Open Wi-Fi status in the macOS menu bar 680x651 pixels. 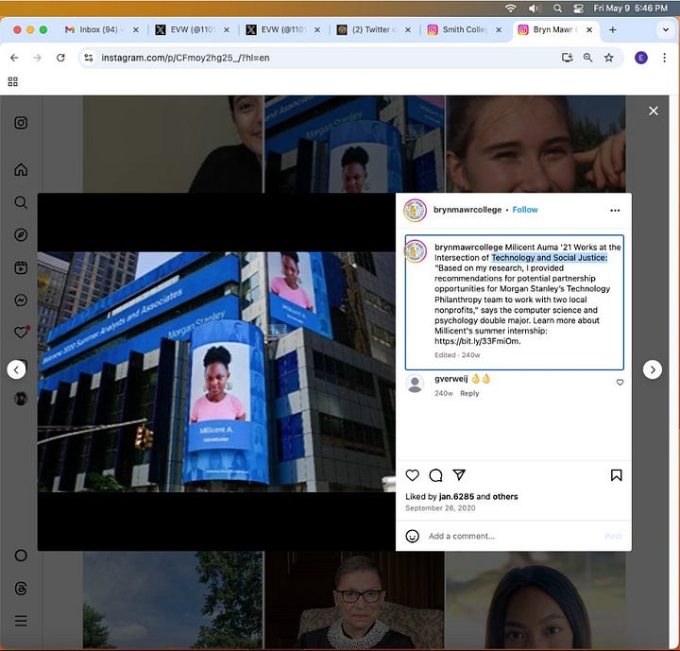coord(511,9)
